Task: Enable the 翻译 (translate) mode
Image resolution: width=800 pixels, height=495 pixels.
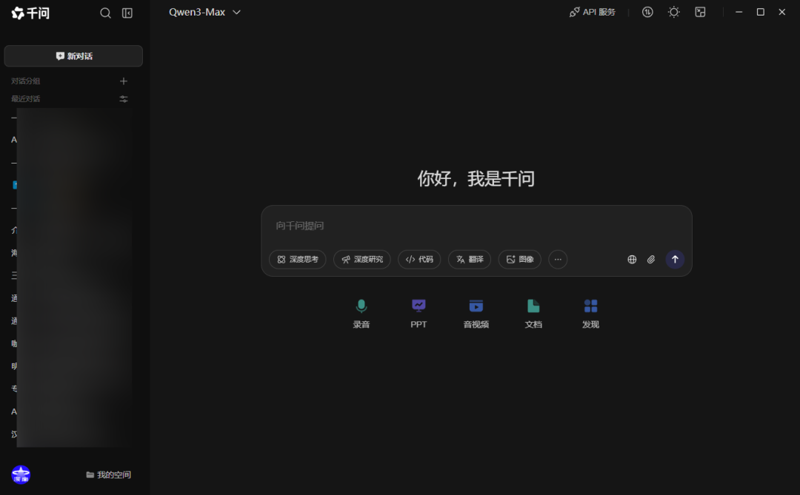Action: point(469,259)
